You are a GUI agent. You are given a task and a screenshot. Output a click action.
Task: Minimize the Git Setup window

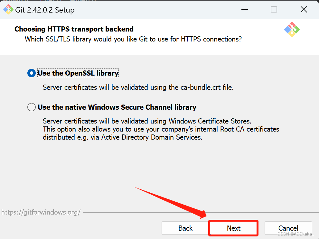[x=245, y=10]
